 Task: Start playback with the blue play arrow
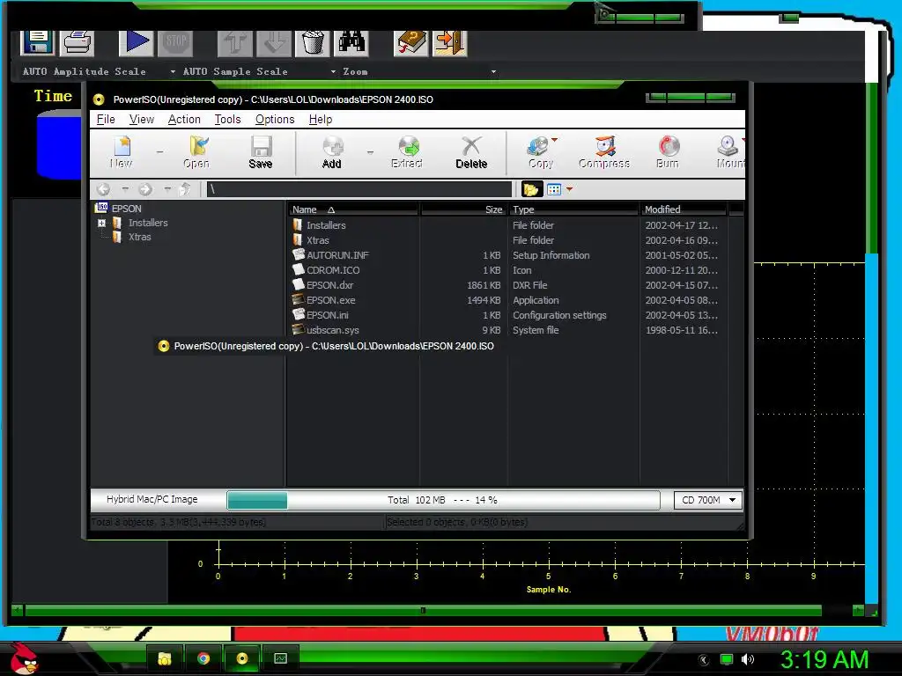click(x=137, y=42)
